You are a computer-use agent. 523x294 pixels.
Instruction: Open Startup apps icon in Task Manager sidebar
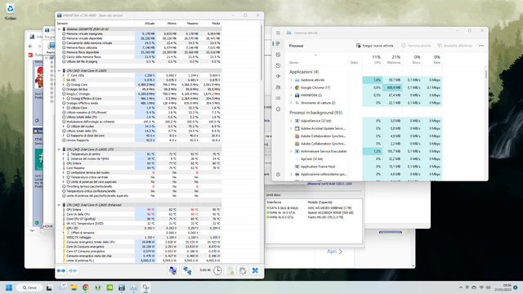(x=278, y=76)
